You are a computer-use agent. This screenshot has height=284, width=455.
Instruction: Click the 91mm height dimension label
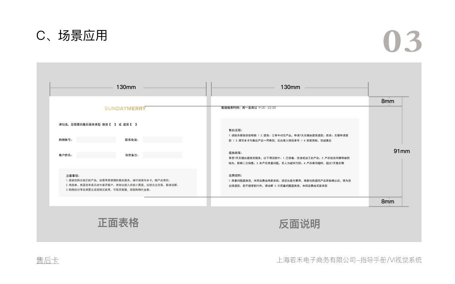click(402, 151)
